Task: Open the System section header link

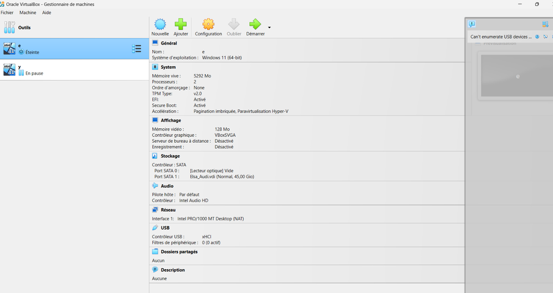Action: [168, 67]
